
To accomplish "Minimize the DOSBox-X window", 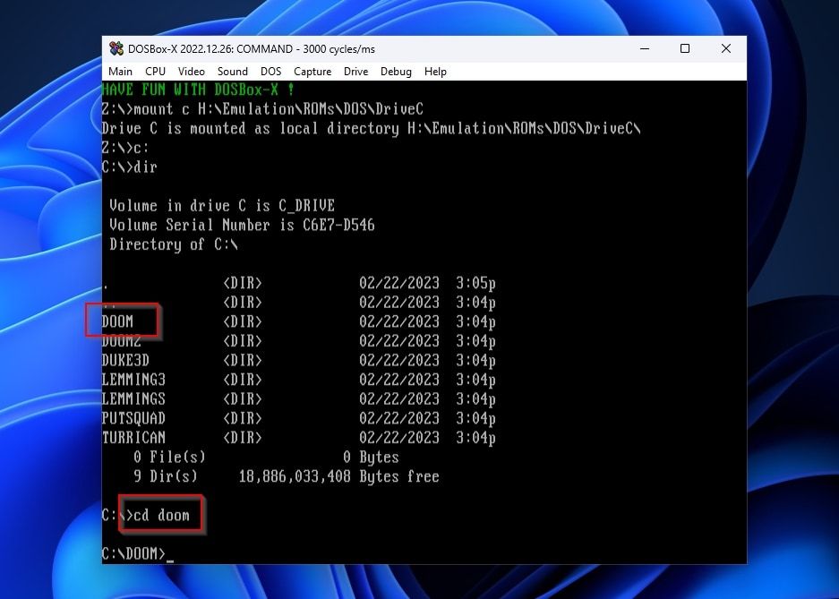I will click(645, 48).
